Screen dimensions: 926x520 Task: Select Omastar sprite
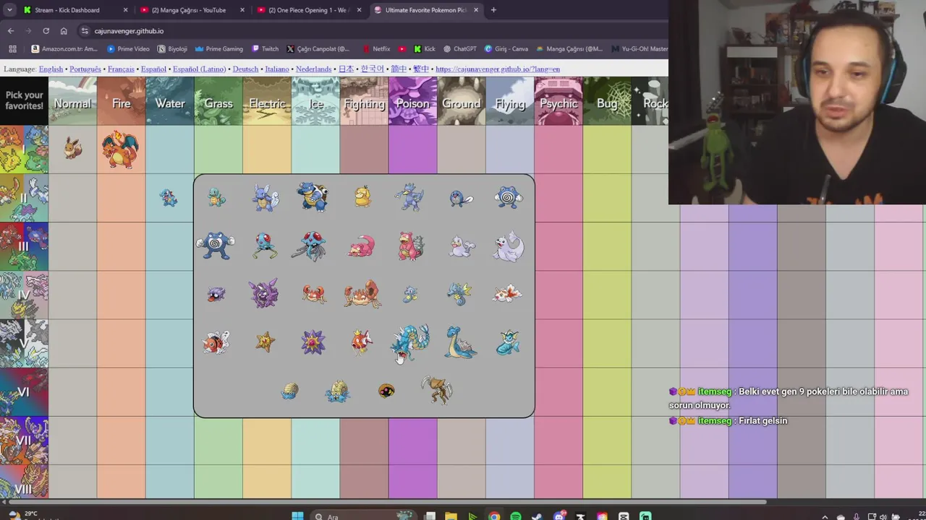pyautogui.click(x=338, y=391)
